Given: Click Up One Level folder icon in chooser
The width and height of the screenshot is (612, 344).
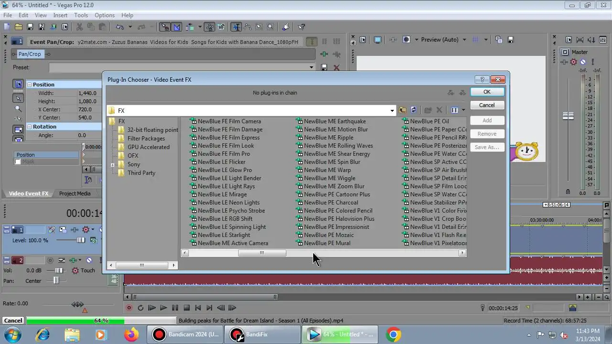Looking at the screenshot, I should [403, 110].
